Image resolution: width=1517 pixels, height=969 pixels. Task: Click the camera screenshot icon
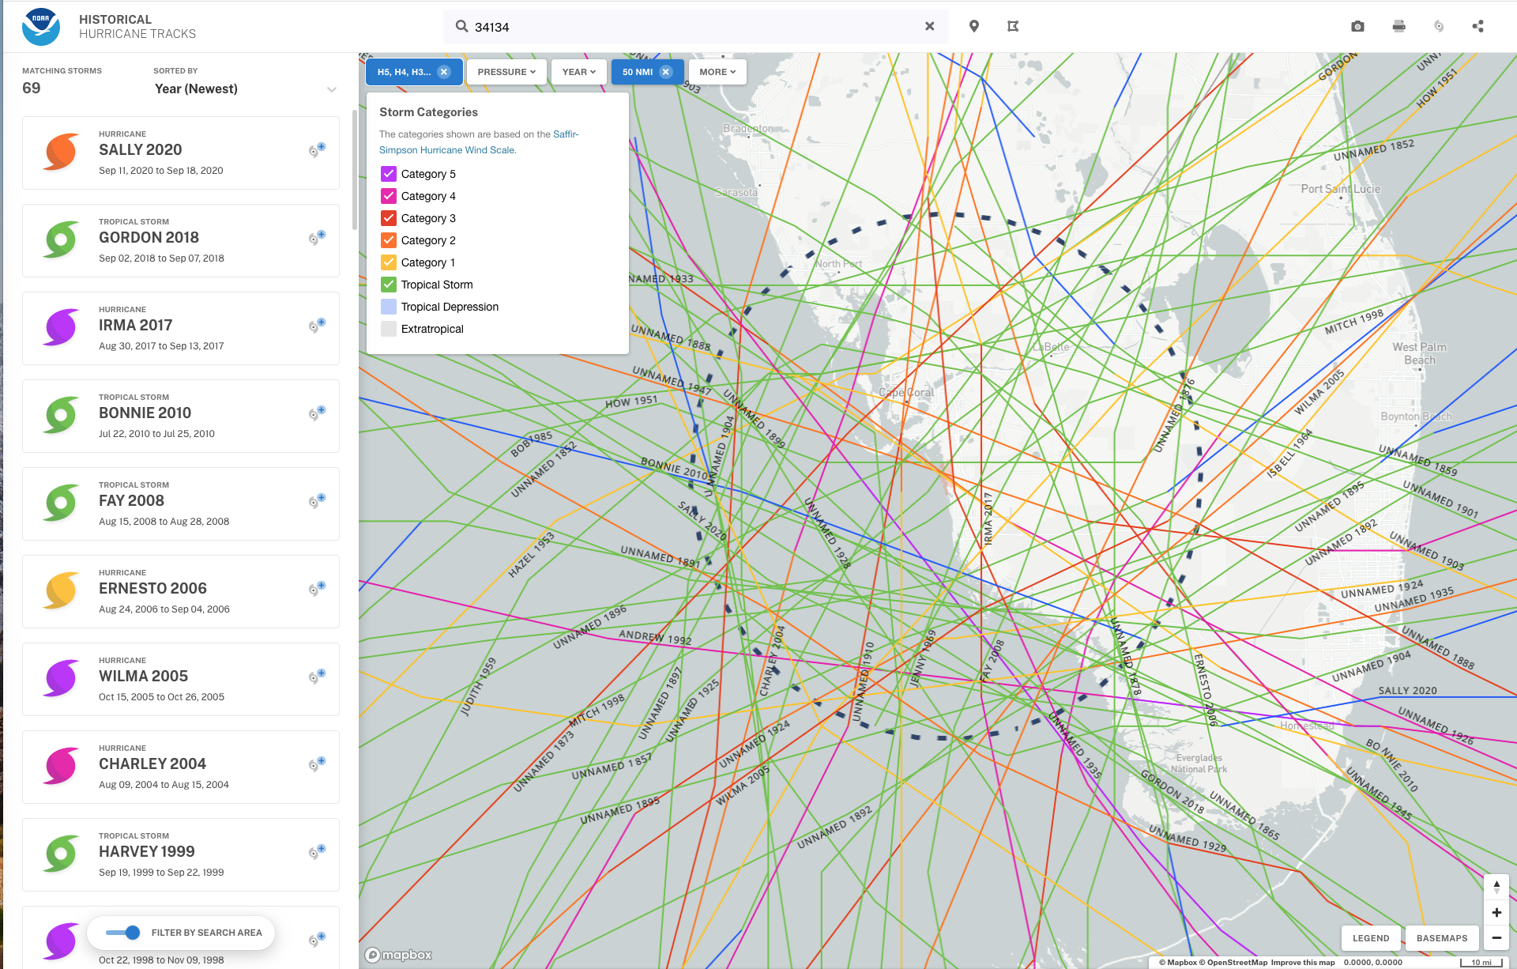1357,26
